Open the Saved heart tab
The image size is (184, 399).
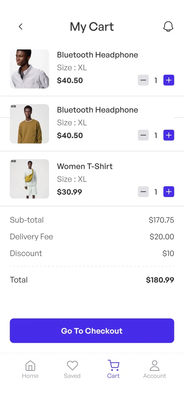click(72, 369)
